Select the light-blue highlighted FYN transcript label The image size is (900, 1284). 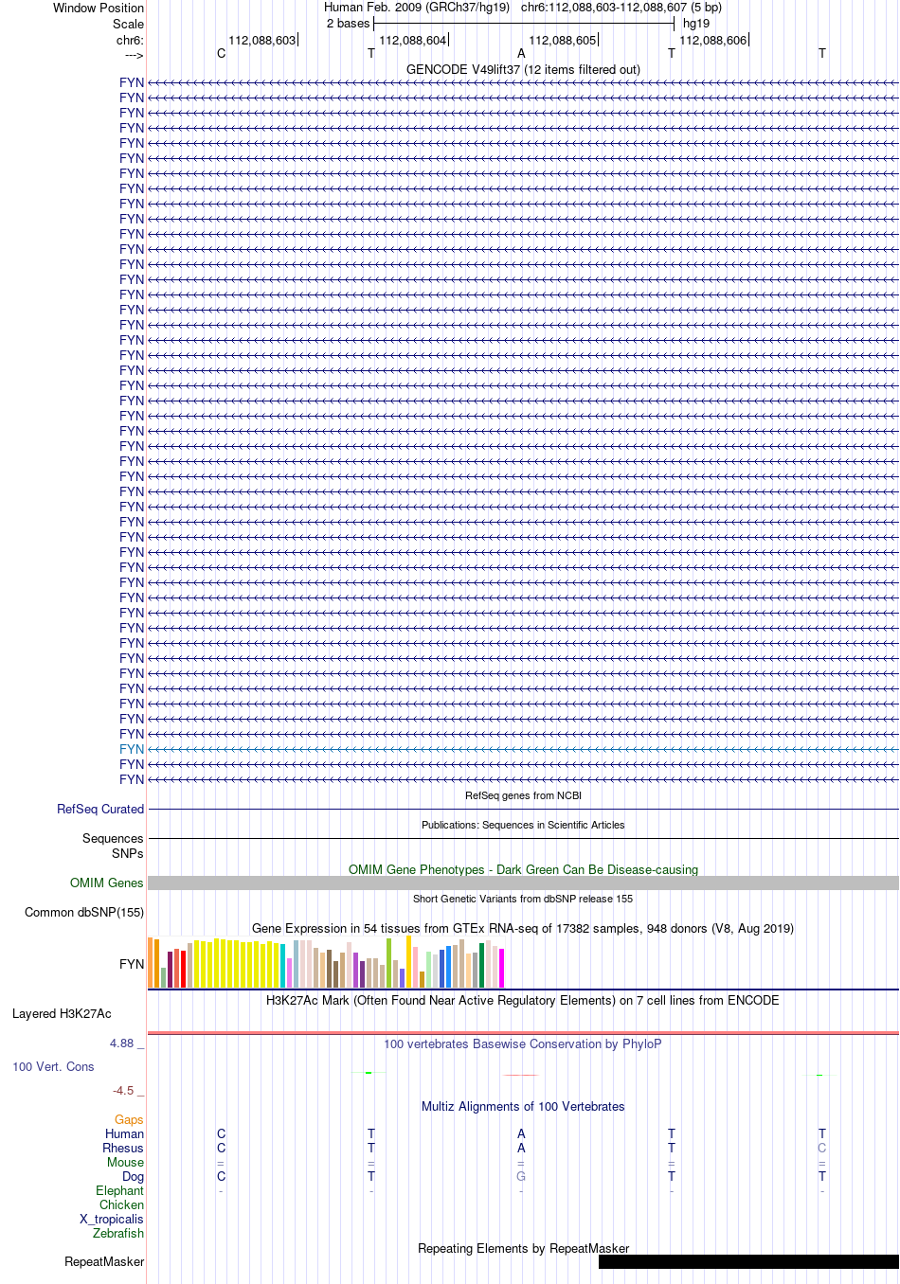132,749
